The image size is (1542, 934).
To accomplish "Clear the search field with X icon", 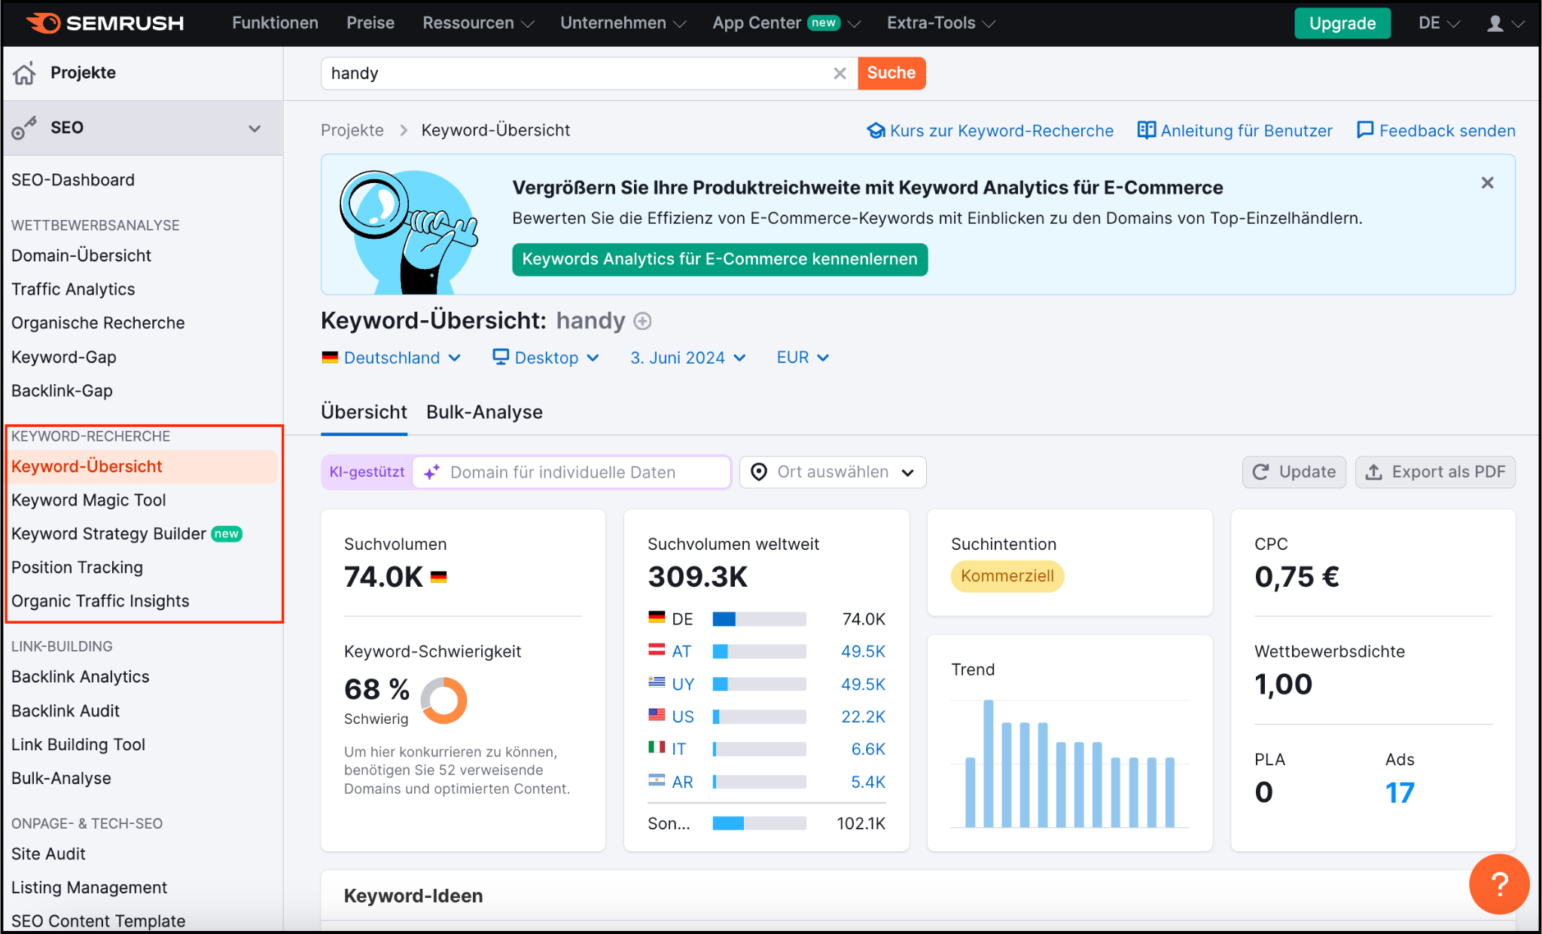I will [840, 73].
